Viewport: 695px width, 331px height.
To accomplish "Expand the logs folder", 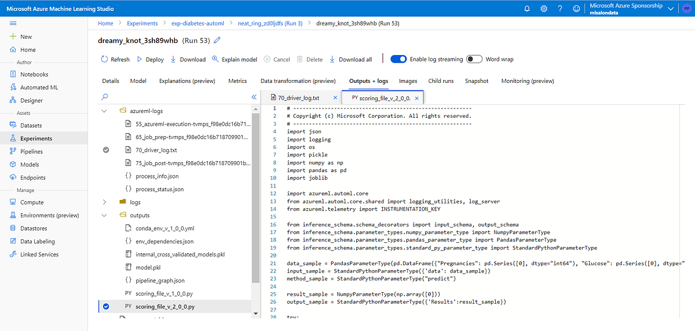I will [x=104, y=202].
